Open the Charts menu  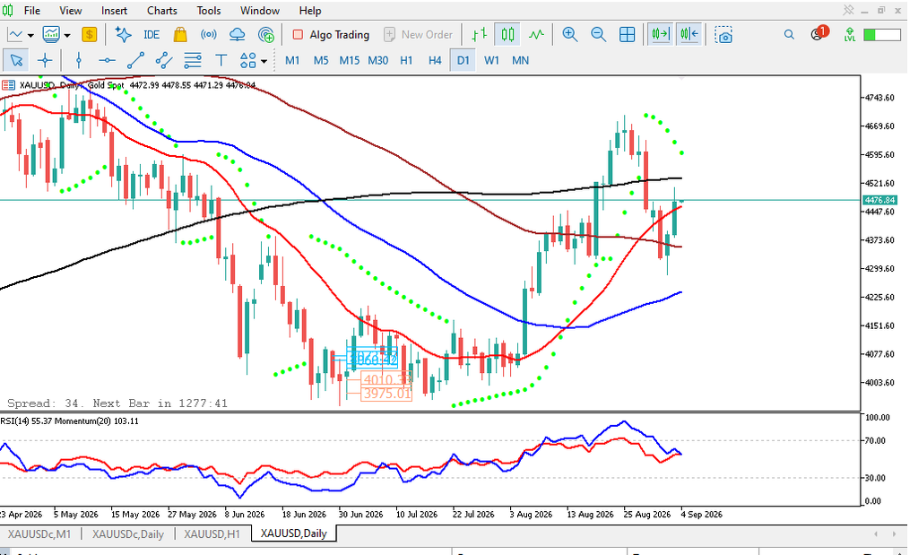pyautogui.click(x=162, y=11)
